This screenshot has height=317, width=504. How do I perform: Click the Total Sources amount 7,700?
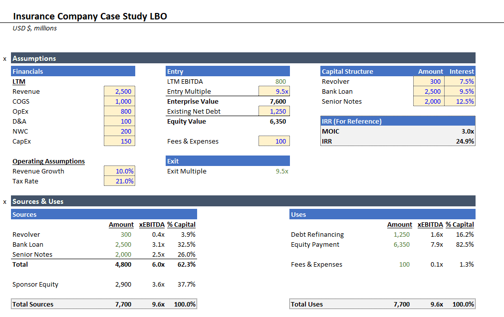tap(123, 304)
